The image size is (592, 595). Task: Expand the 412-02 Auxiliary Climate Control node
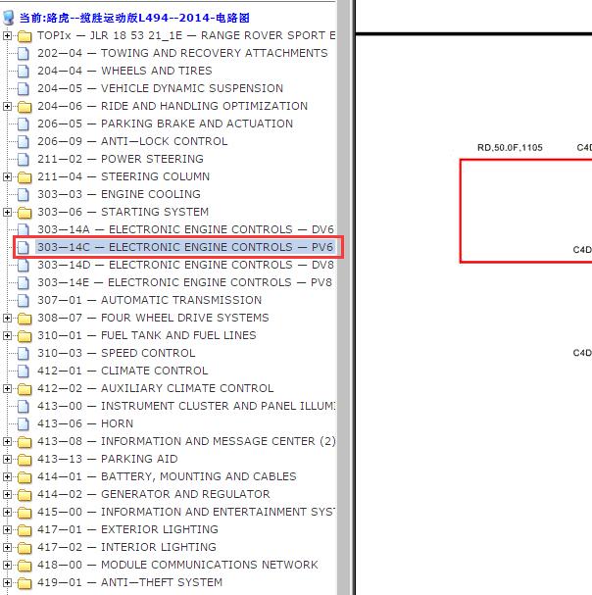pyautogui.click(x=7, y=388)
